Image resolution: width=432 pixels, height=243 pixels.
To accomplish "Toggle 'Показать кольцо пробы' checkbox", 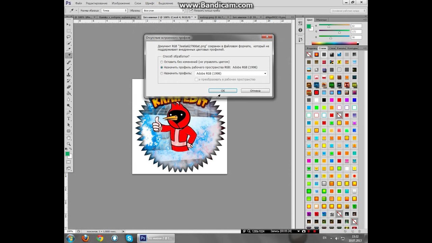I will tap(191, 11).
